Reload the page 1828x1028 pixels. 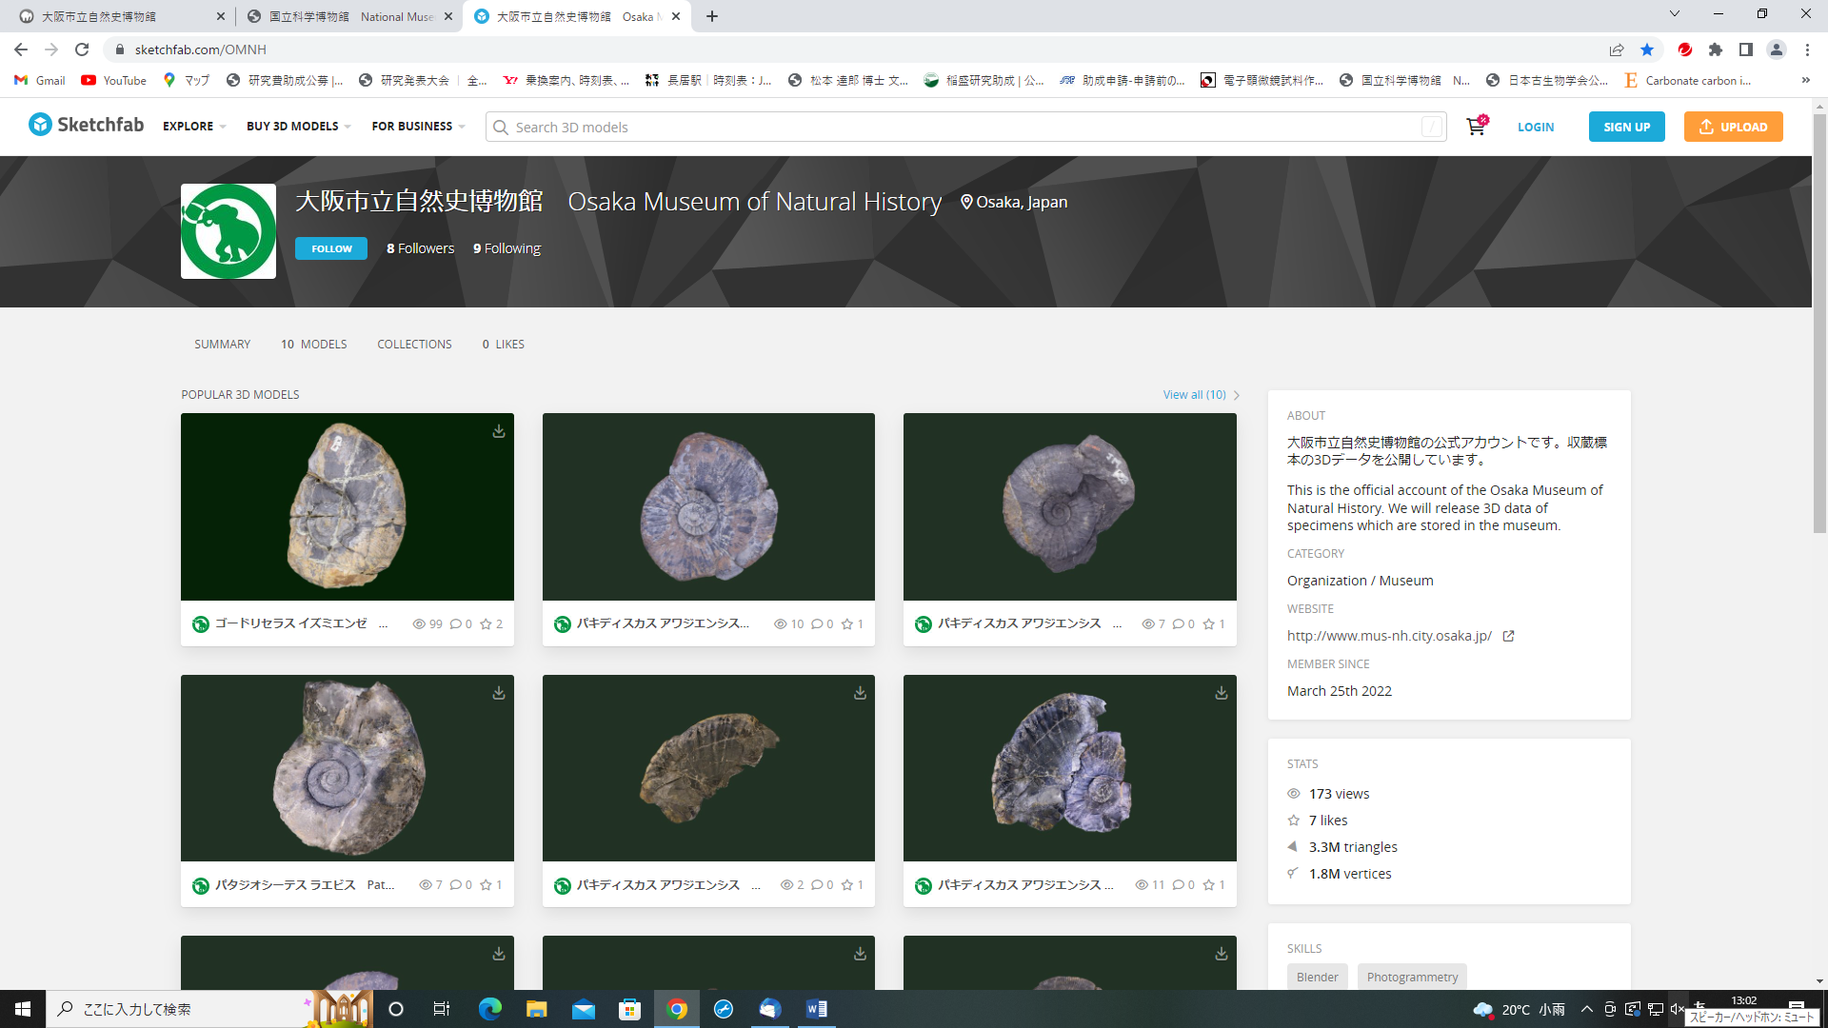pos(82,49)
